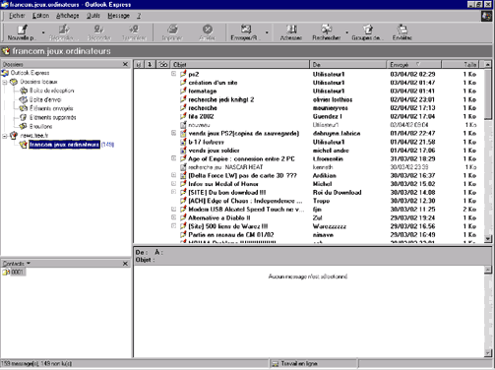Select the Boîte d'envoi folder
495x370 pixels.
[45, 99]
